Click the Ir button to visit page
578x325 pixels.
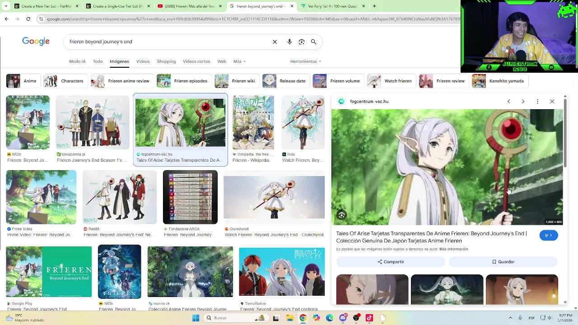[549, 235]
